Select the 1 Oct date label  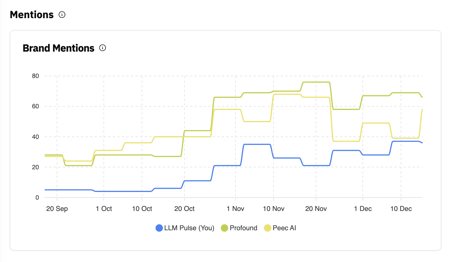(104, 209)
